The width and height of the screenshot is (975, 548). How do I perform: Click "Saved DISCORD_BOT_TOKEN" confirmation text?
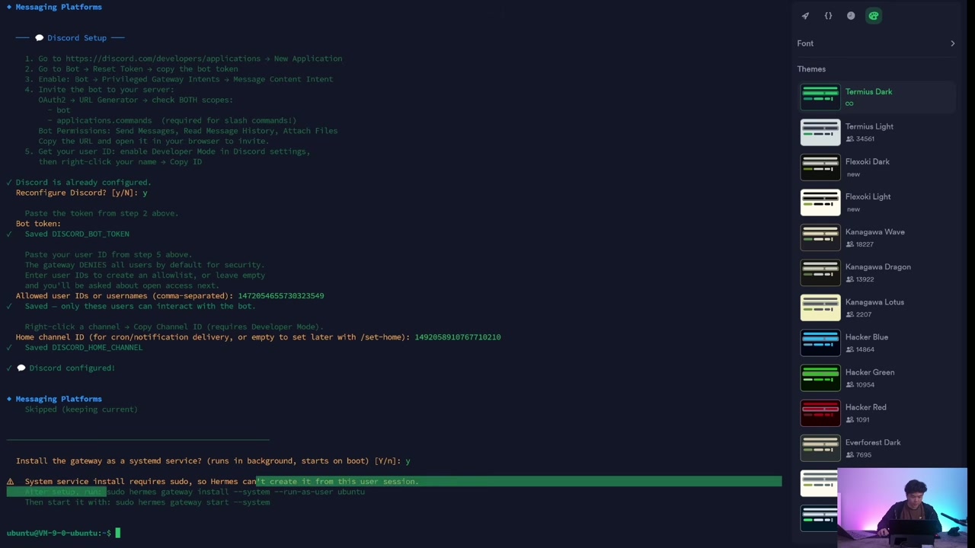(x=77, y=234)
